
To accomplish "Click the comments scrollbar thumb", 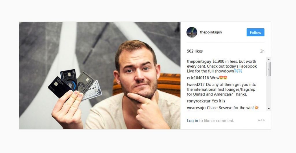I will (269, 69).
